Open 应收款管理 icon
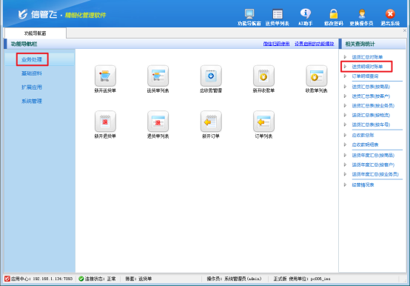This screenshot has width=410, height=286. (x=211, y=76)
